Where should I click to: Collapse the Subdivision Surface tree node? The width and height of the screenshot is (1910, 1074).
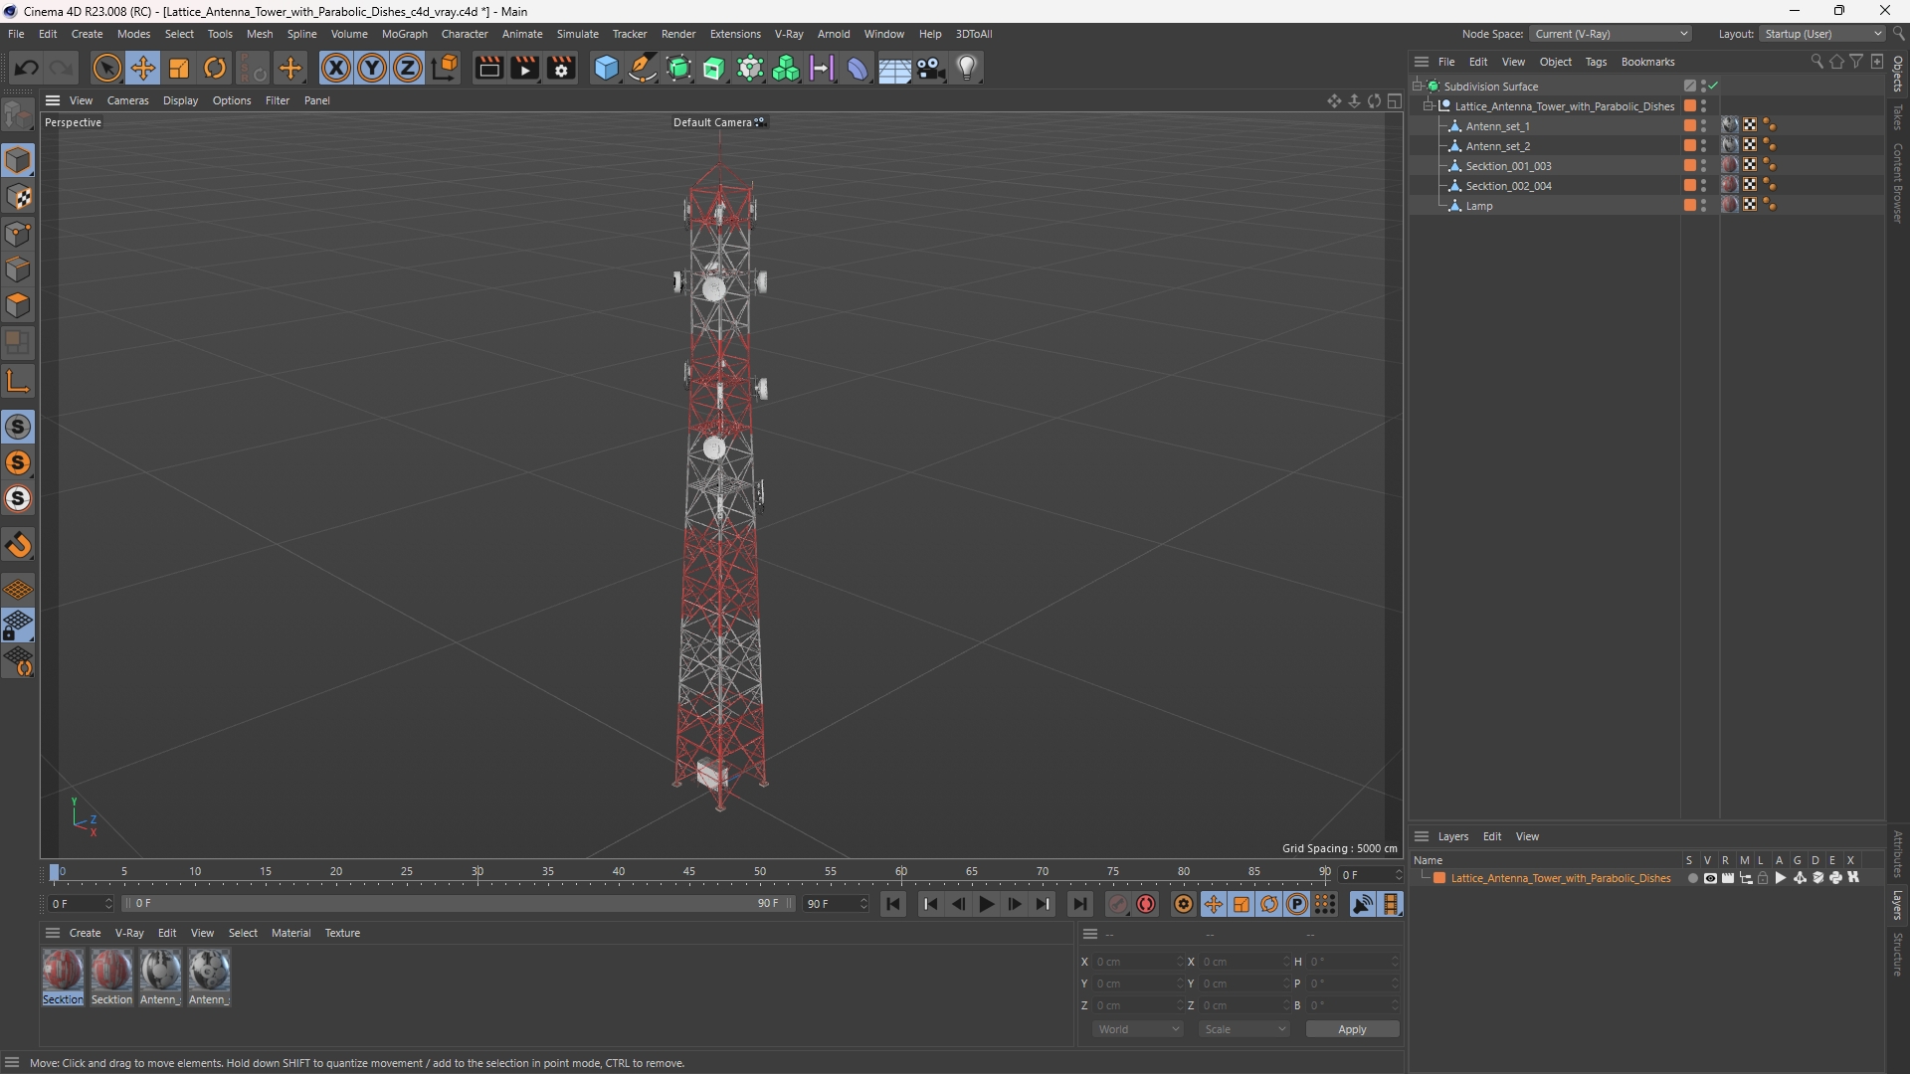1418,87
